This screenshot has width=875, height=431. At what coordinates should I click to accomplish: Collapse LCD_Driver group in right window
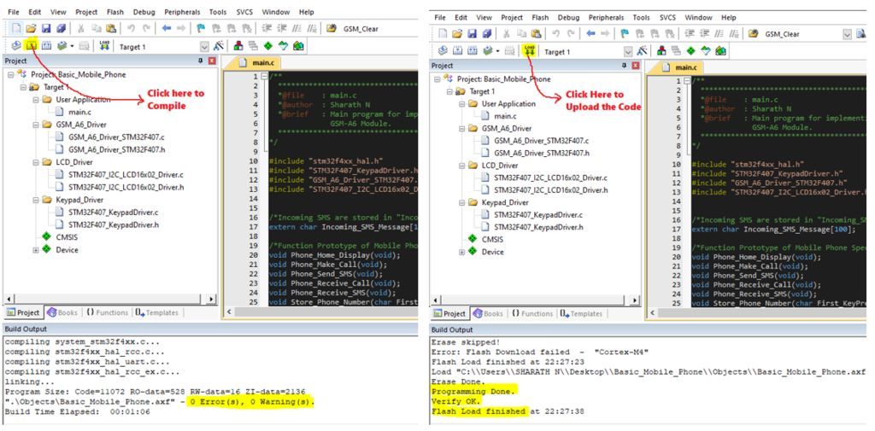pos(461,166)
